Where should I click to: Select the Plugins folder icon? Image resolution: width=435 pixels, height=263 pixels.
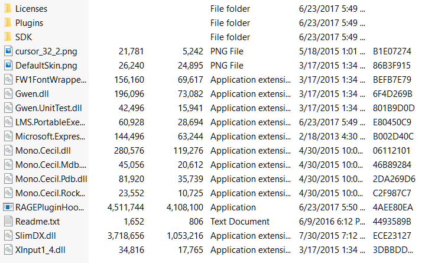click(x=8, y=22)
